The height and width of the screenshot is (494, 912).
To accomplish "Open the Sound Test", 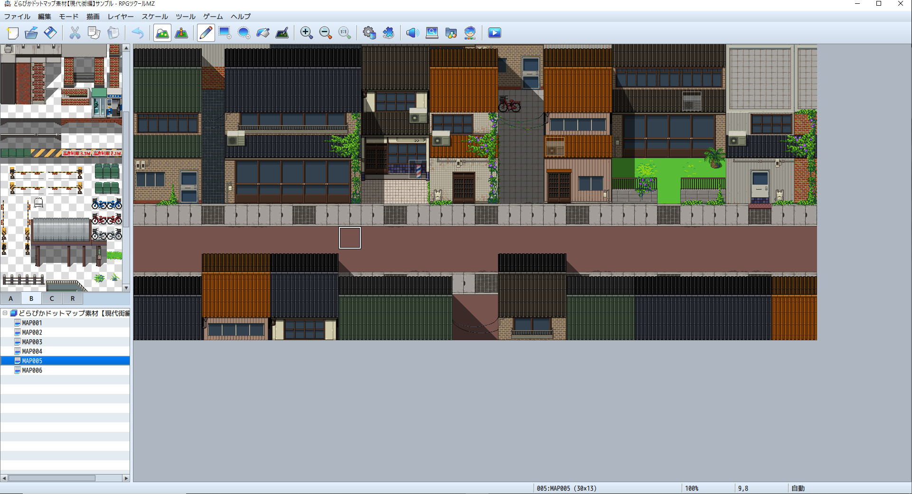I will pyautogui.click(x=413, y=33).
